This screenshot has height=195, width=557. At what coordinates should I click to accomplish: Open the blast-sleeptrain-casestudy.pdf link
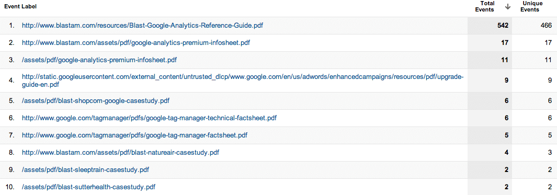click(x=85, y=170)
